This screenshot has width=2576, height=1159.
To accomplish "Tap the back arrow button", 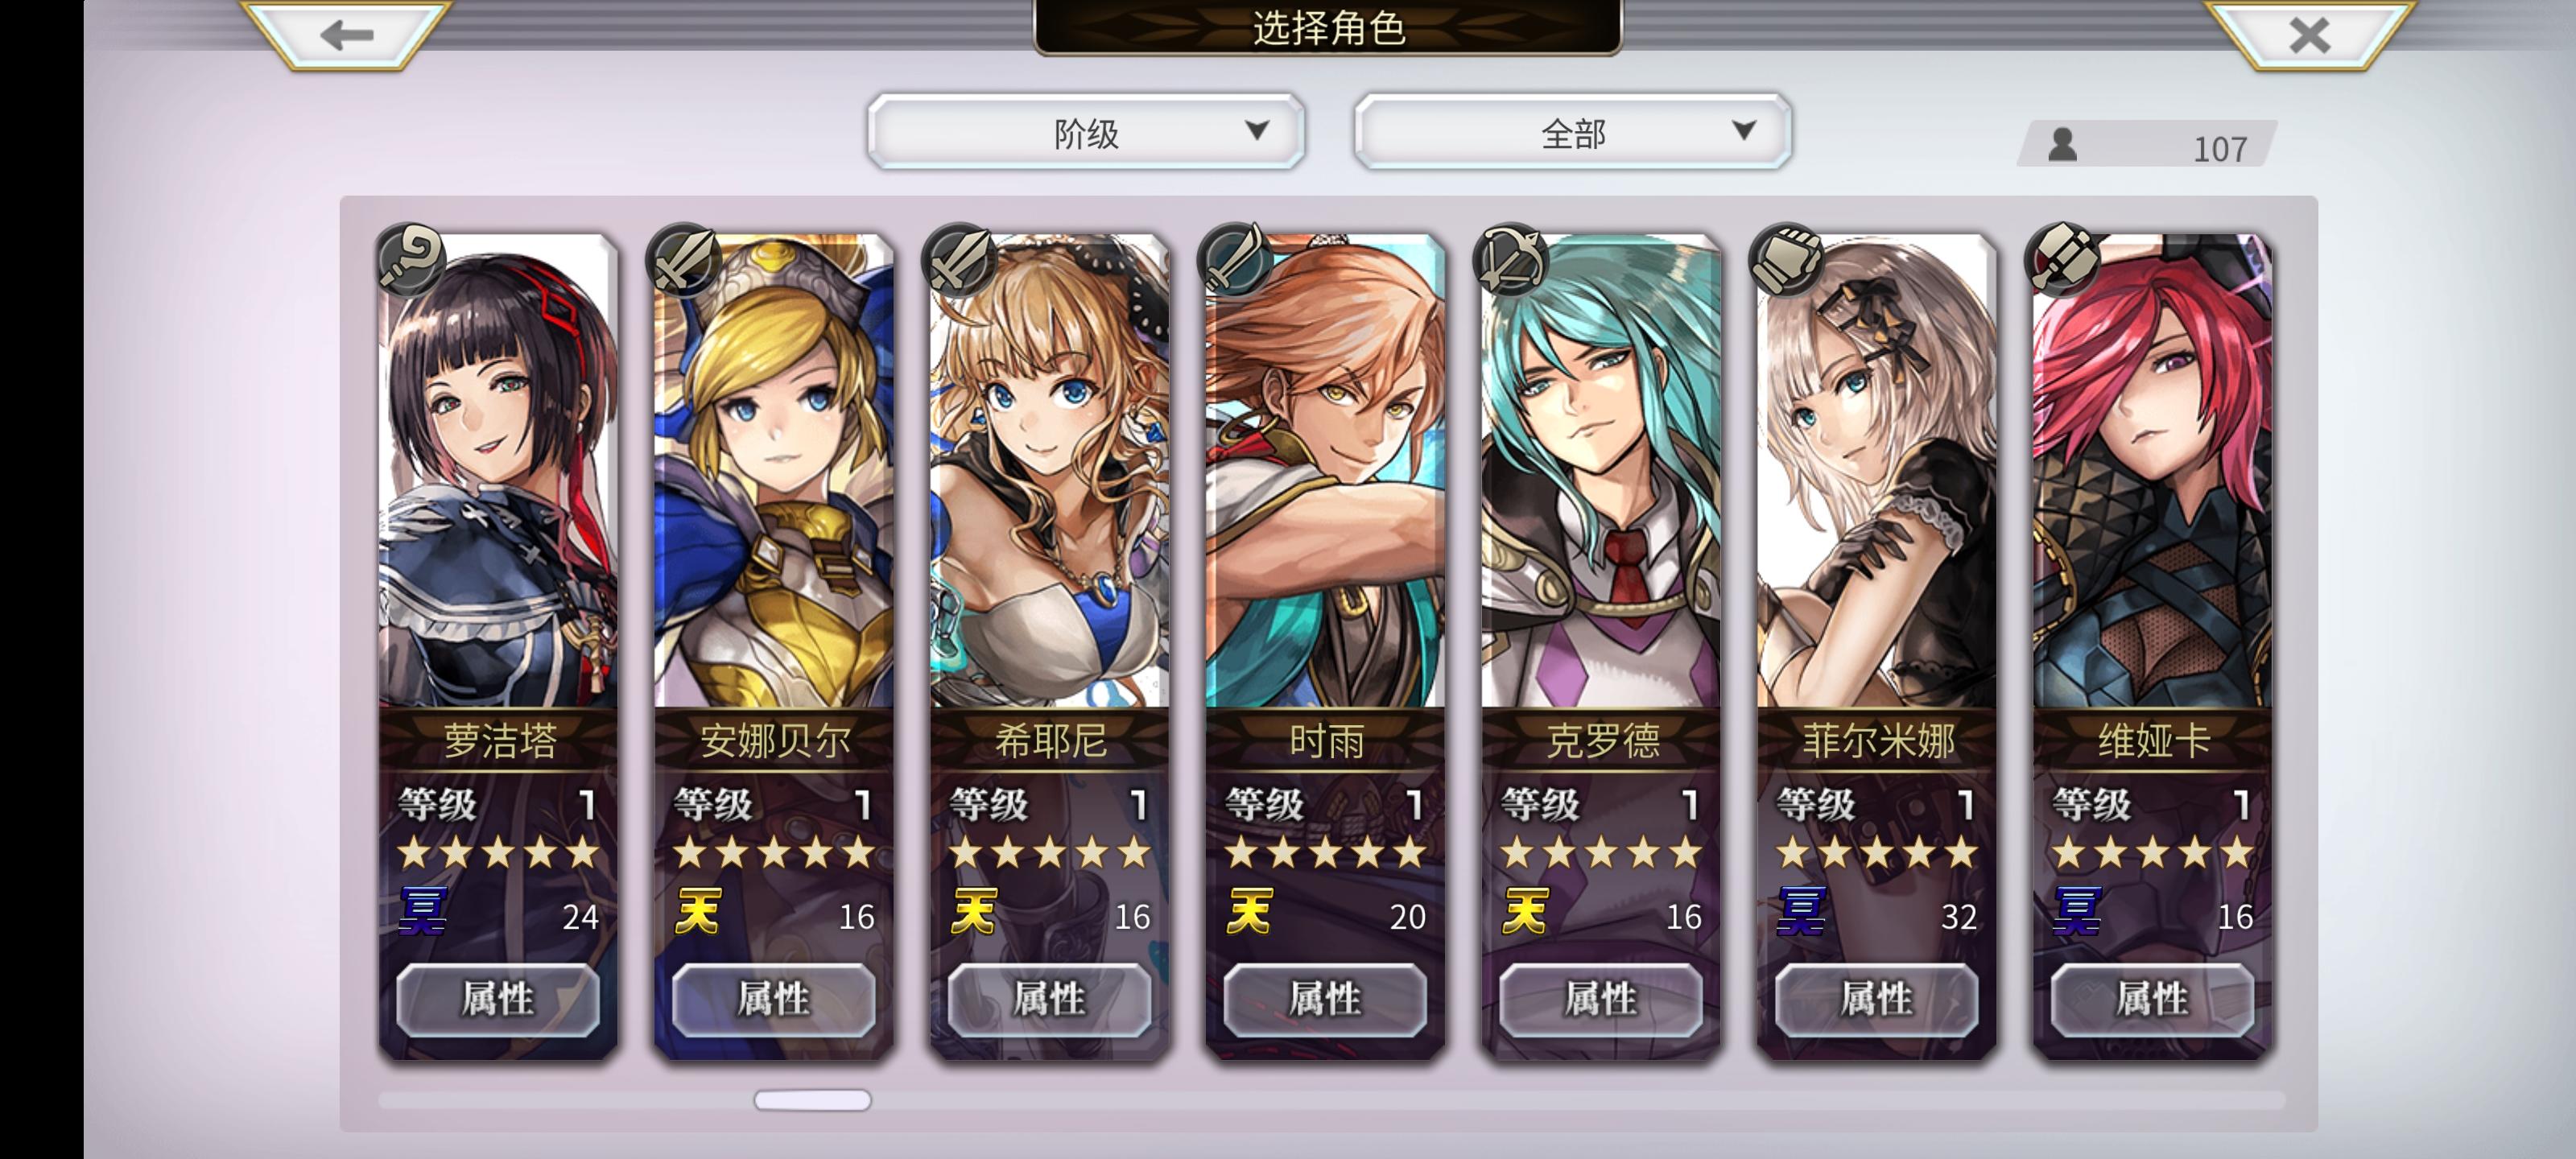I will (346, 35).
